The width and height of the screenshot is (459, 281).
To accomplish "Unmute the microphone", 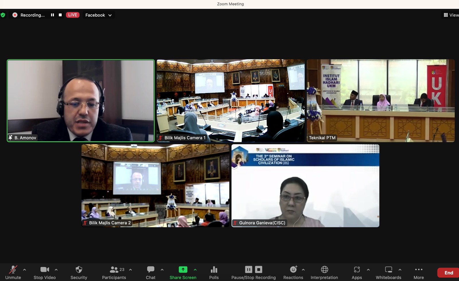I will tap(13, 272).
